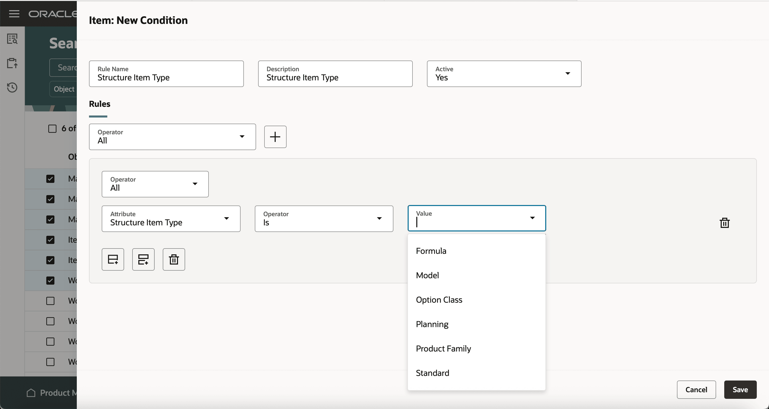The height and width of the screenshot is (409, 769).
Task: Open the navigation hamburger menu
Action: coord(14,13)
